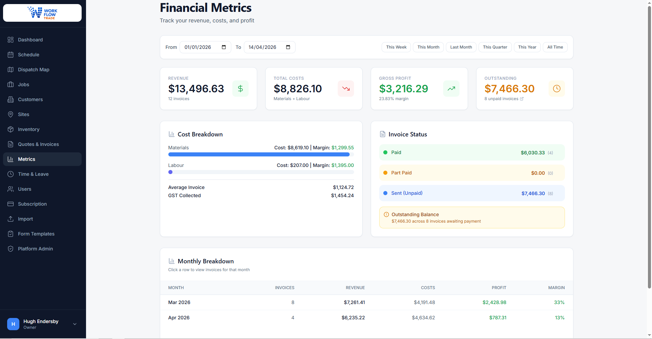
Task: Click the Paid invoice status row
Action: [472, 152]
